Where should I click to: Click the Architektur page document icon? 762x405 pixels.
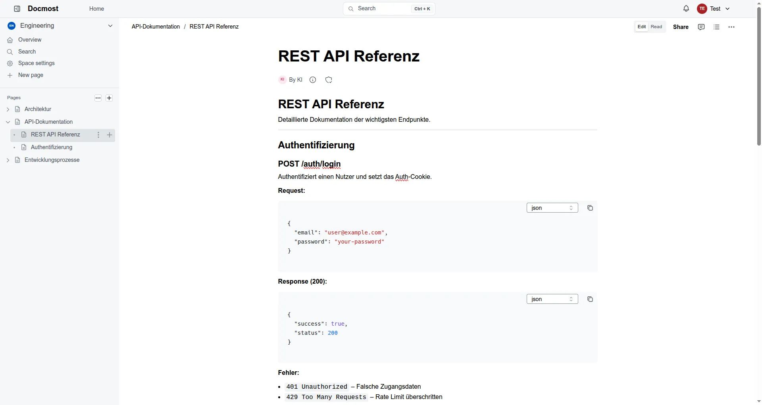tap(17, 109)
